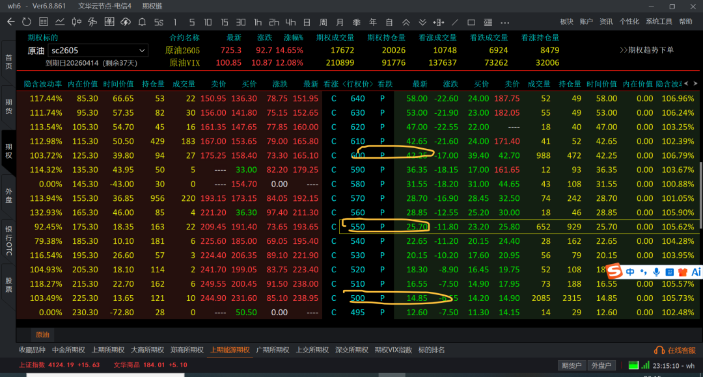Open the 郑商所期权 tab
The width and height of the screenshot is (703, 377).
(187, 350)
